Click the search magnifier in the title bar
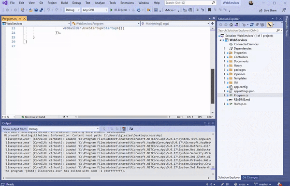This screenshot has height=186, width=290. pos(213,3)
